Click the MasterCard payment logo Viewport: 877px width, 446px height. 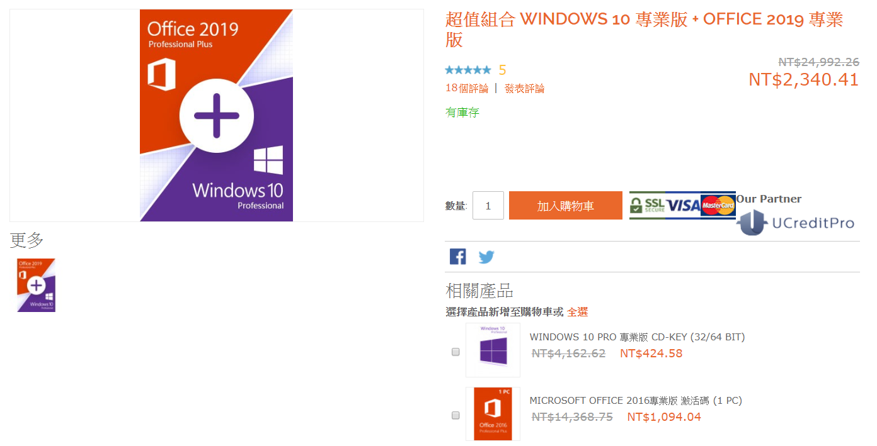(x=718, y=205)
